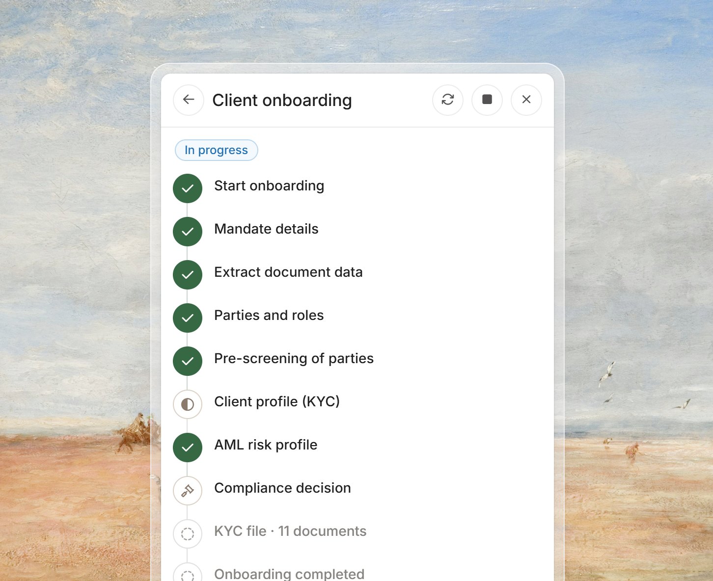
Task: Select the Pre-screening of parties checkmark icon
Action: point(188,361)
